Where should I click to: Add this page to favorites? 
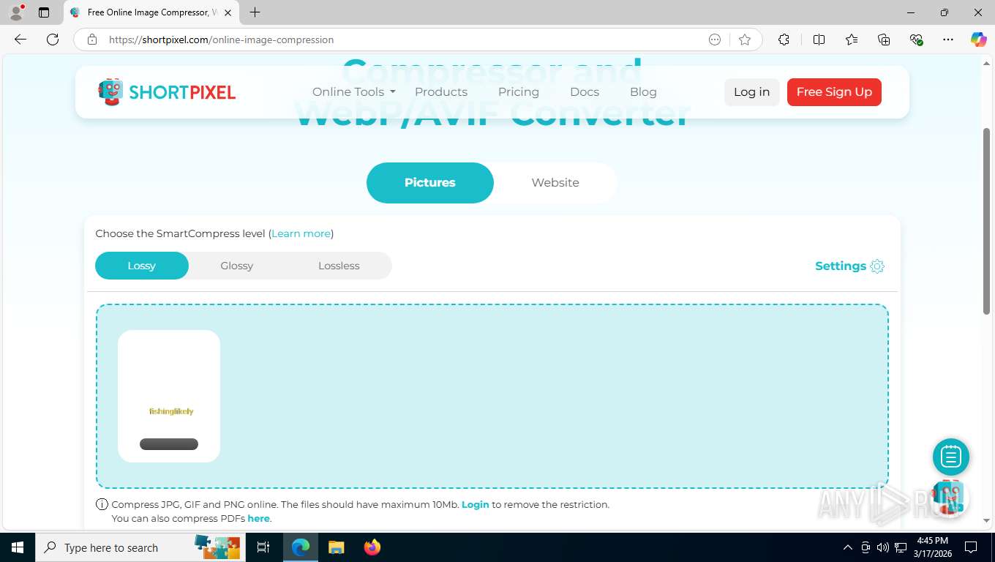745,40
